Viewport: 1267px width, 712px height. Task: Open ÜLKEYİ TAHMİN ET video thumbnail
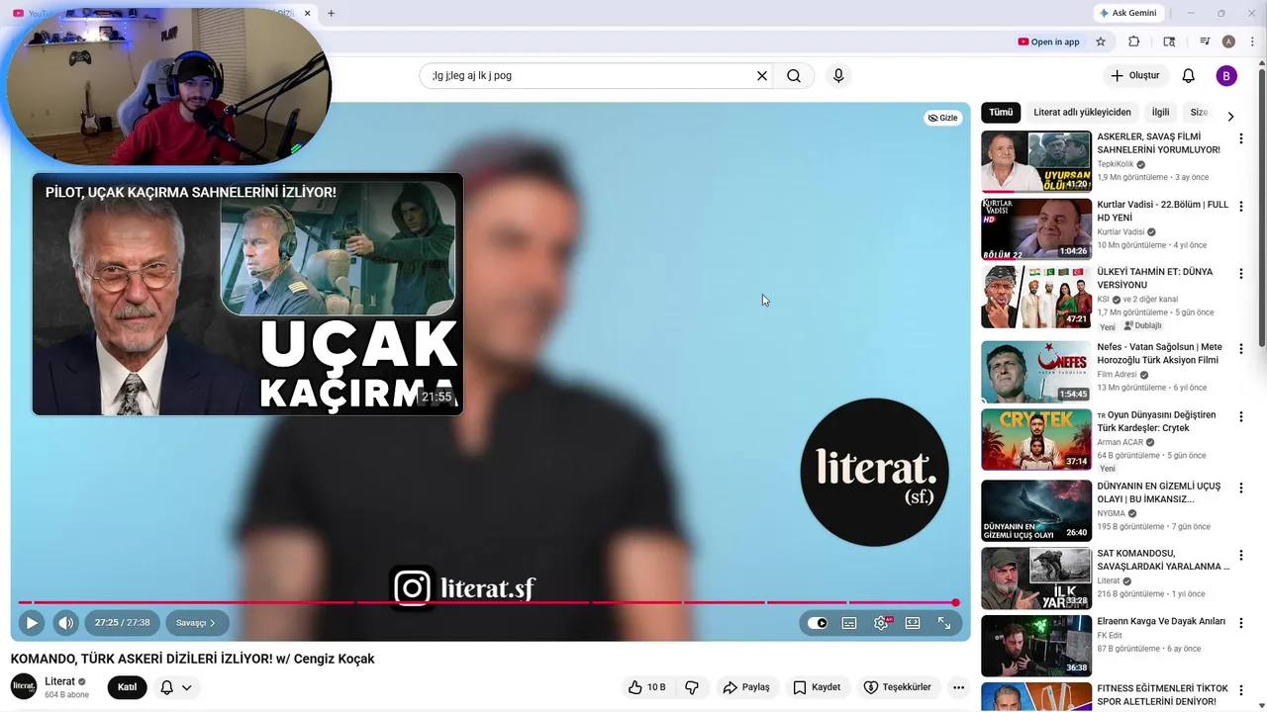coord(1036,297)
